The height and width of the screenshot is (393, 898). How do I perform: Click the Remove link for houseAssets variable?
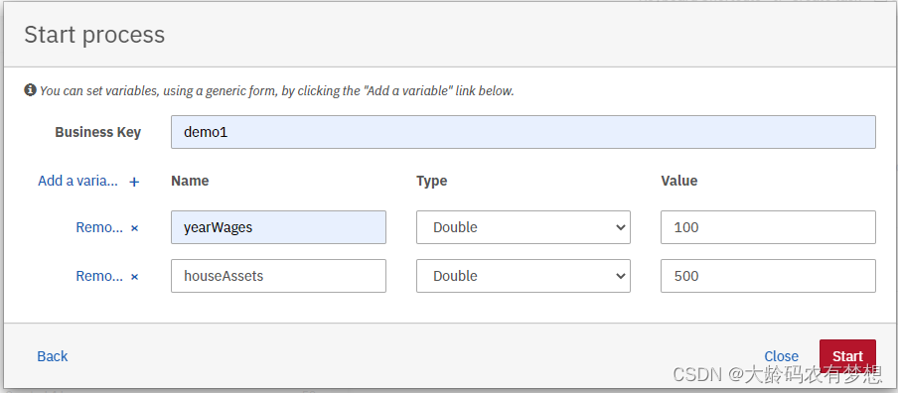coord(99,276)
